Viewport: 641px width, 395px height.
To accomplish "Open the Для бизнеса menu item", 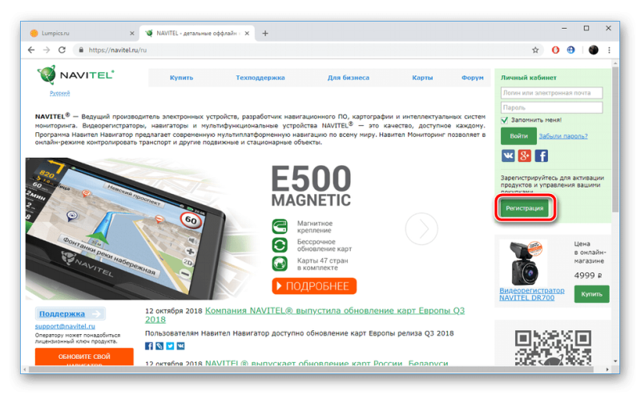I will (x=348, y=78).
